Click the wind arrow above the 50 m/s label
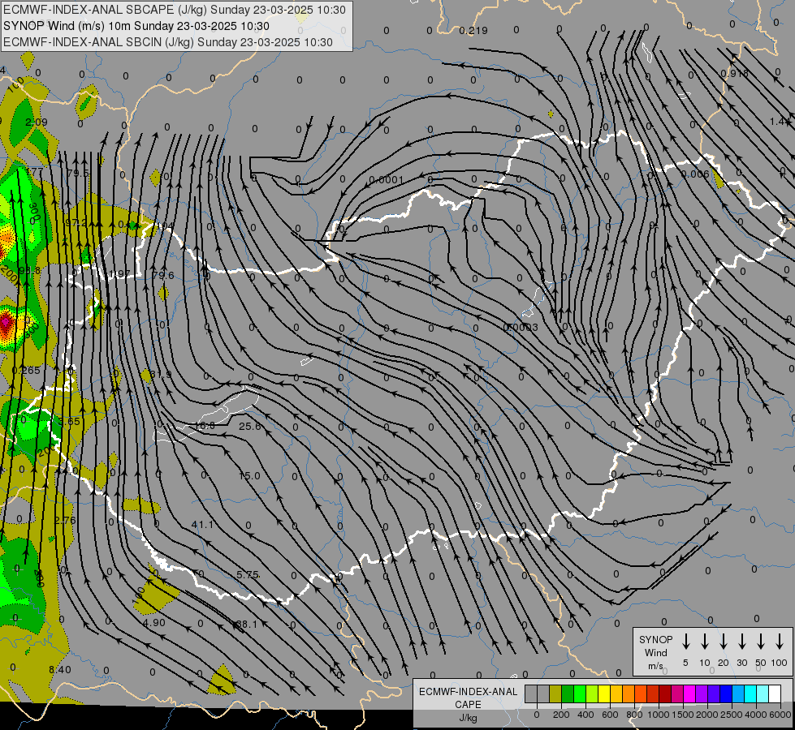Image resolution: width=795 pixels, height=730 pixels. pyautogui.click(x=761, y=642)
